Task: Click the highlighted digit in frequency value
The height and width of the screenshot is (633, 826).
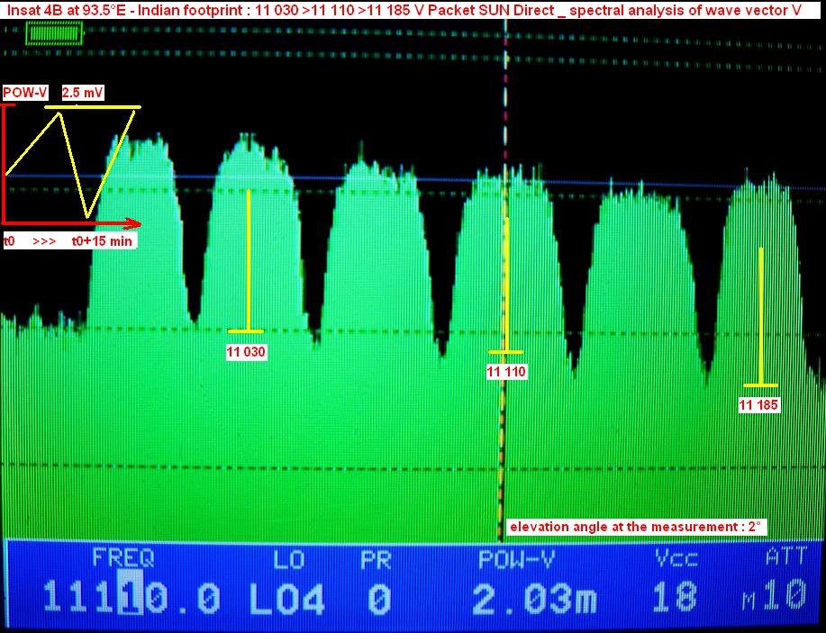Action: point(130,598)
